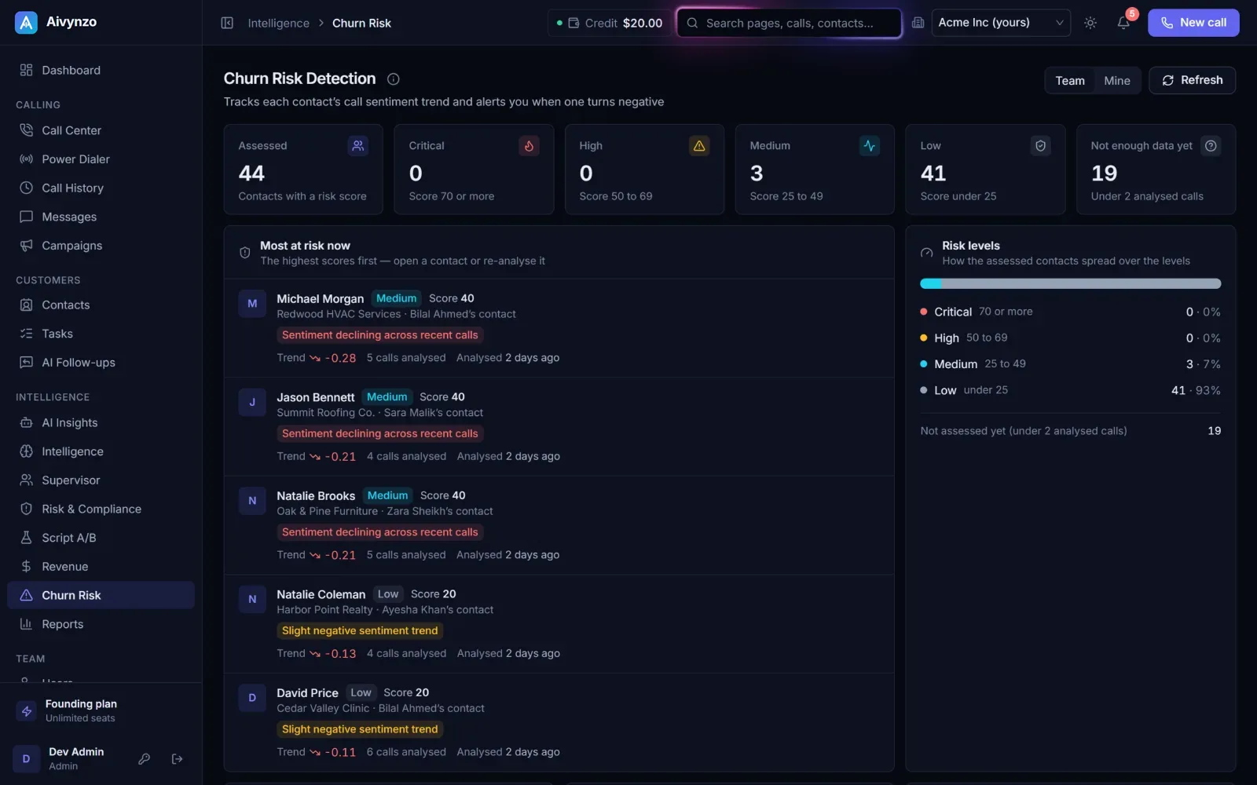
Task: Click the Founding plan lightning icon
Action: pos(27,711)
